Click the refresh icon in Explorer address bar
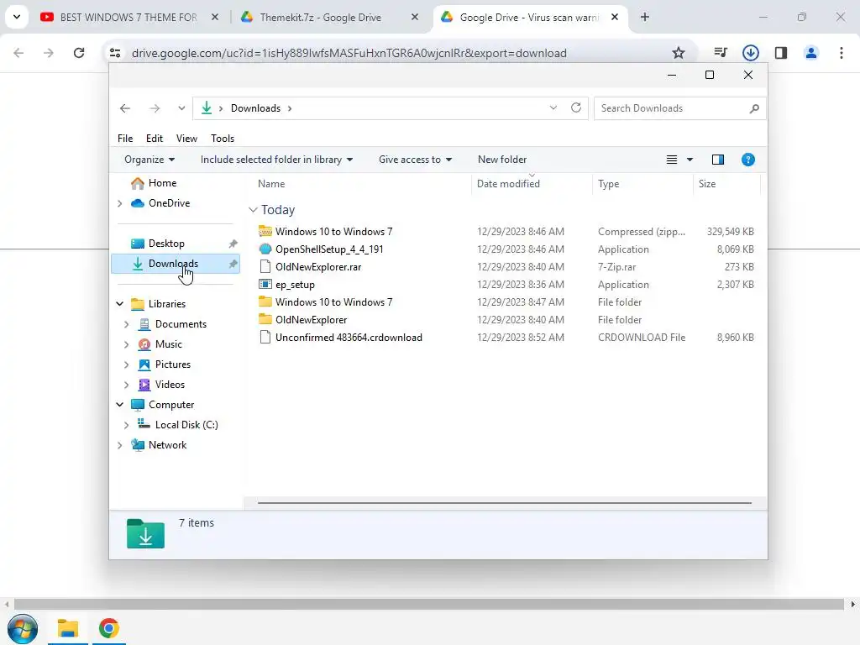Screen dimensions: 860x645 click(576, 107)
